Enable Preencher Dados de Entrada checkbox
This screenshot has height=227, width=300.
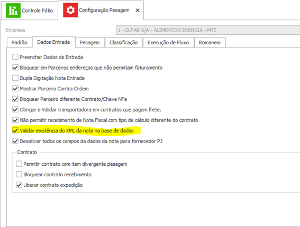click(15, 57)
